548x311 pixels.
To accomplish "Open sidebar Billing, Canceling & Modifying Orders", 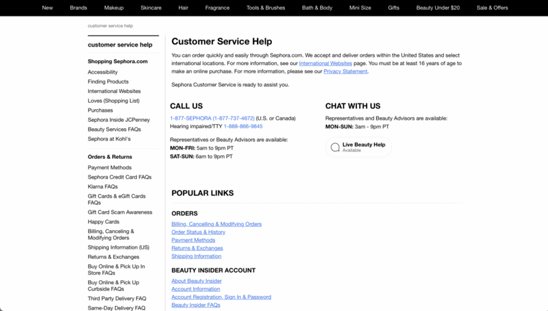I will pyautogui.click(x=111, y=234).
